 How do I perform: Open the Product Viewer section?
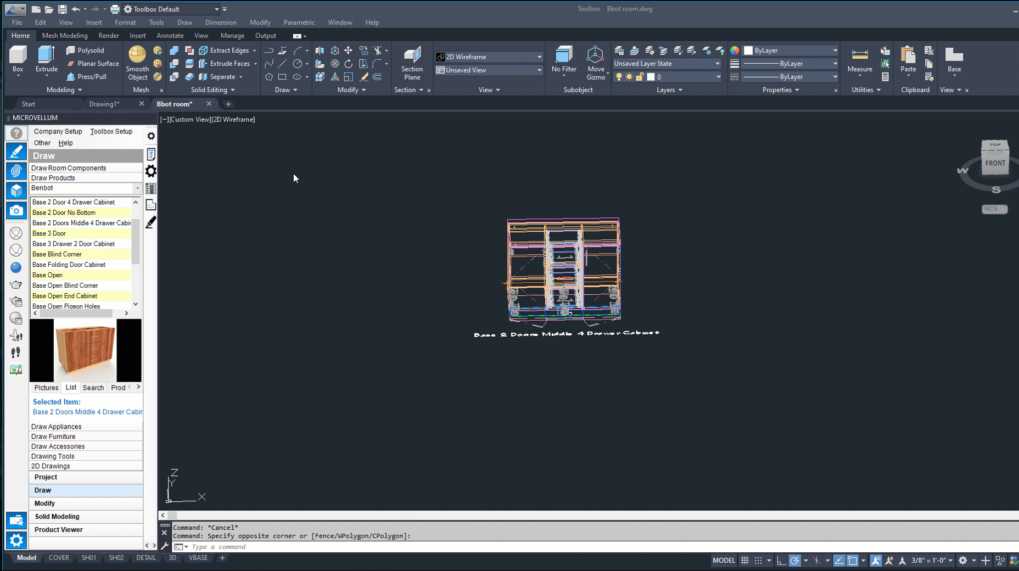click(59, 530)
